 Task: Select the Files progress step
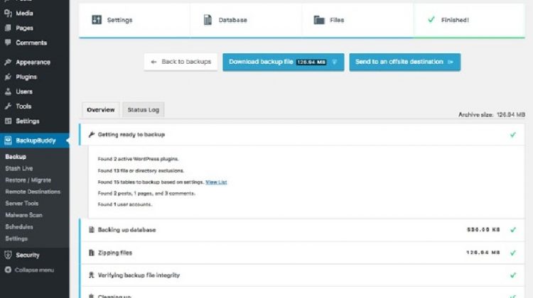coord(357,20)
